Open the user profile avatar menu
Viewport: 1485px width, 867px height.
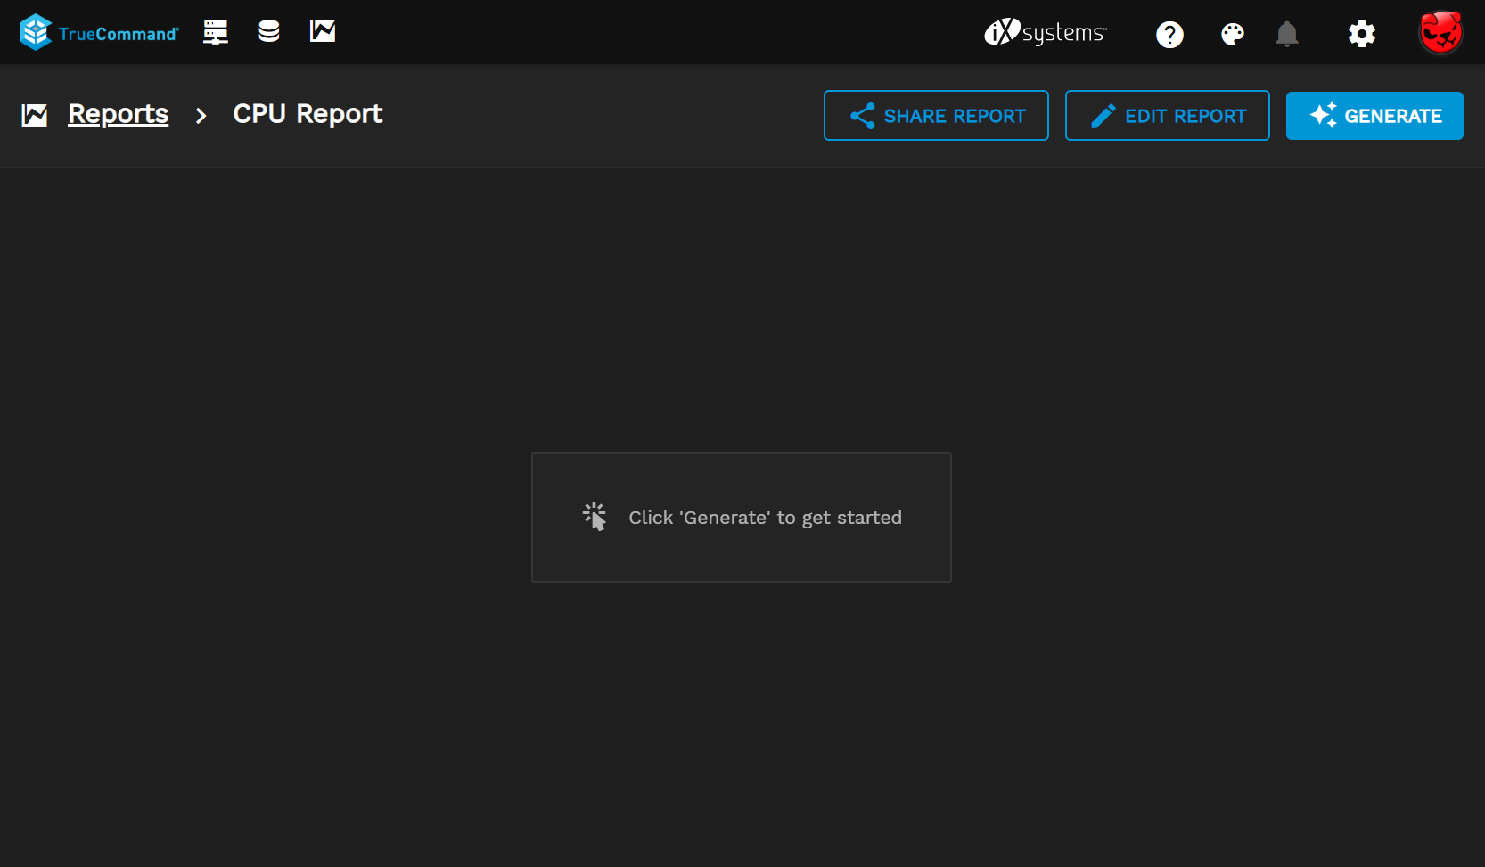point(1440,32)
